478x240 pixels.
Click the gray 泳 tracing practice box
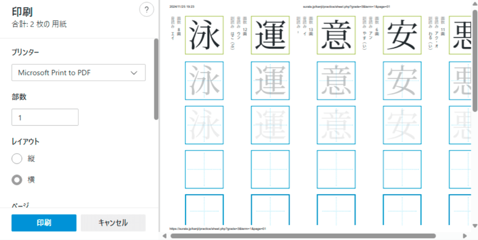[204, 81]
